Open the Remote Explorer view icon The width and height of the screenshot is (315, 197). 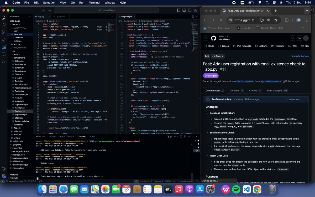click(x=4, y=54)
